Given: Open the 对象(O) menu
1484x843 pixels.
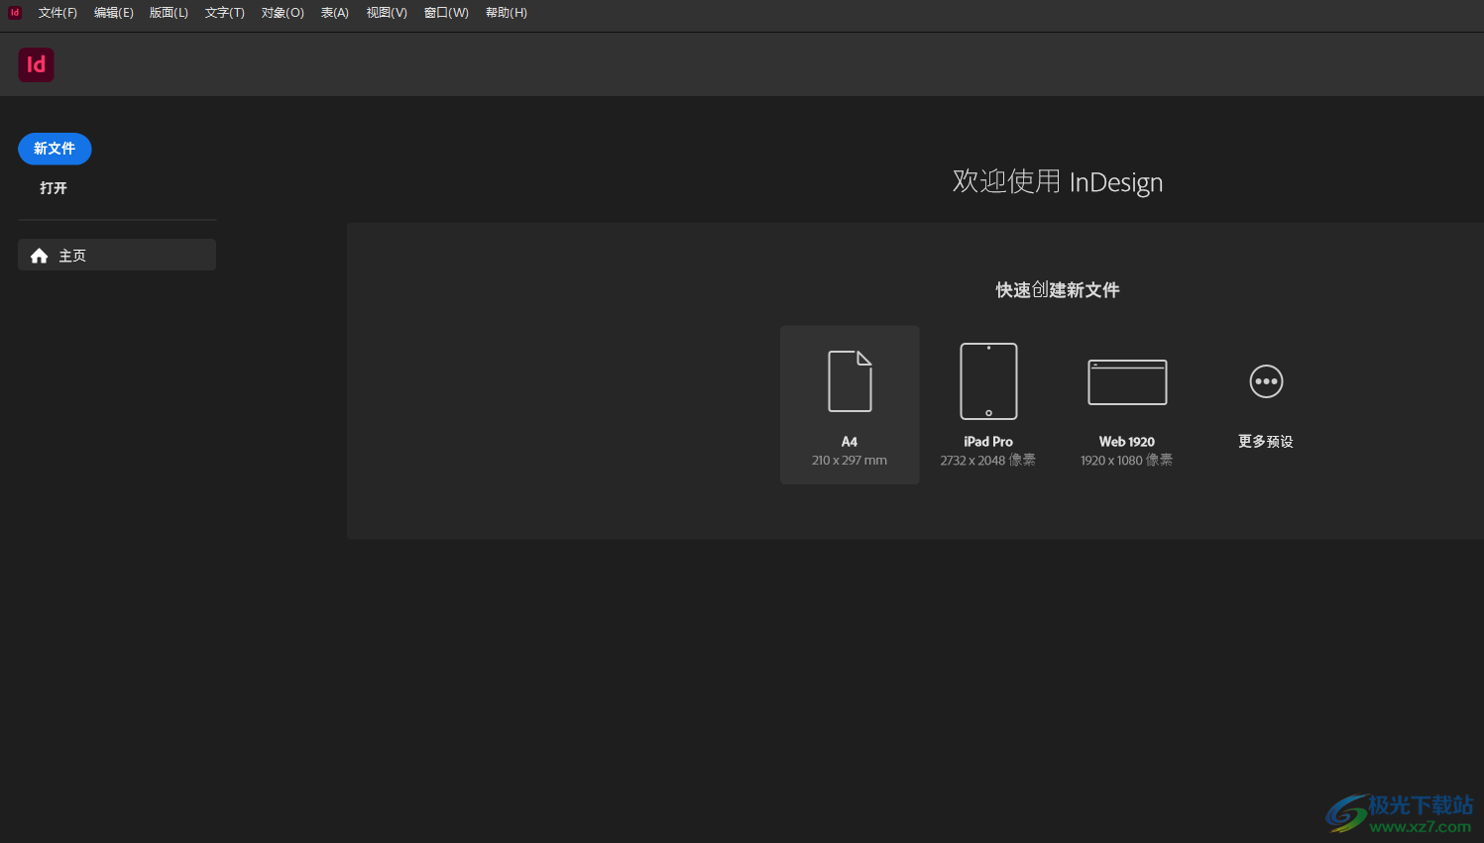Looking at the screenshot, I should point(283,13).
